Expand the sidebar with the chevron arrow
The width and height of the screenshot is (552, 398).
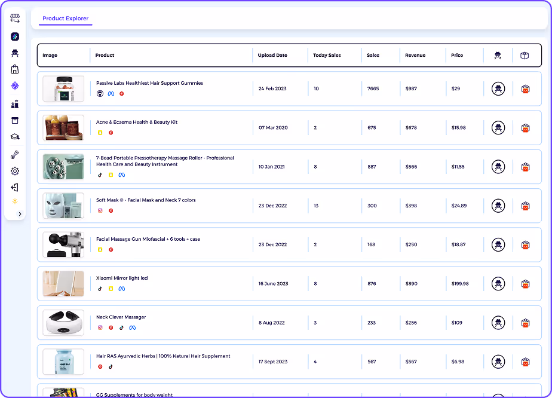click(x=20, y=214)
